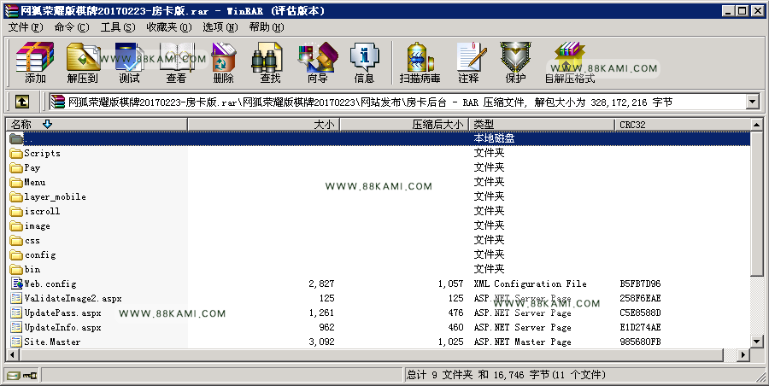Open the 选项(N) menu
Viewport: 769px width, 386px height.
tap(220, 27)
